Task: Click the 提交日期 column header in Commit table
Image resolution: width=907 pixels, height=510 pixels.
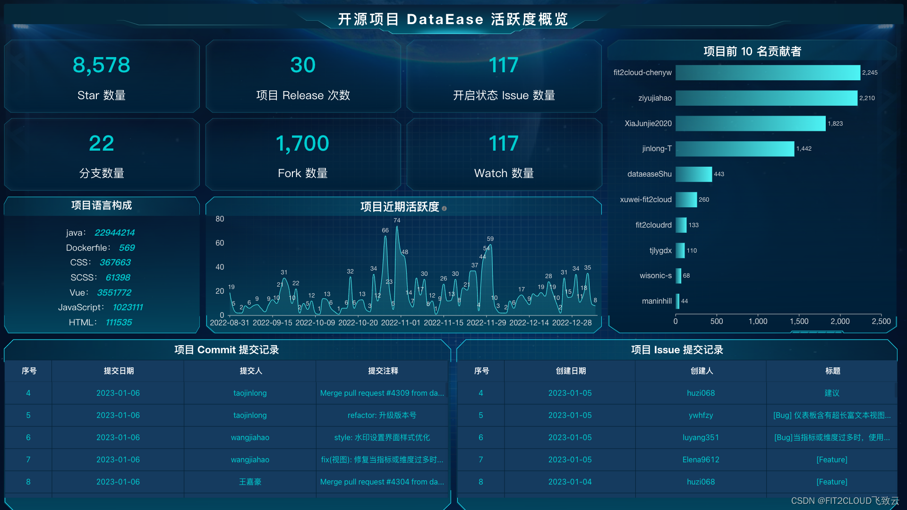Action: click(119, 371)
